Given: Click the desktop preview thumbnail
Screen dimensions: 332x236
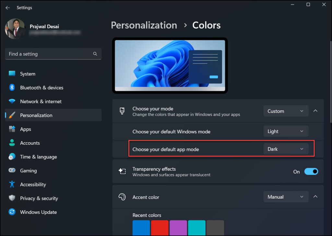Looking at the screenshot, I should pyautogui.click(x=170, y=66).
